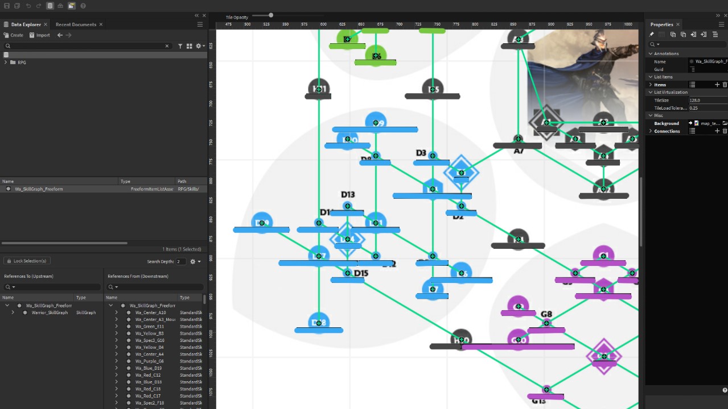Browse for Background asset with folder icon
The width and height of the screenshot is (728, 409).
(725, 123)
